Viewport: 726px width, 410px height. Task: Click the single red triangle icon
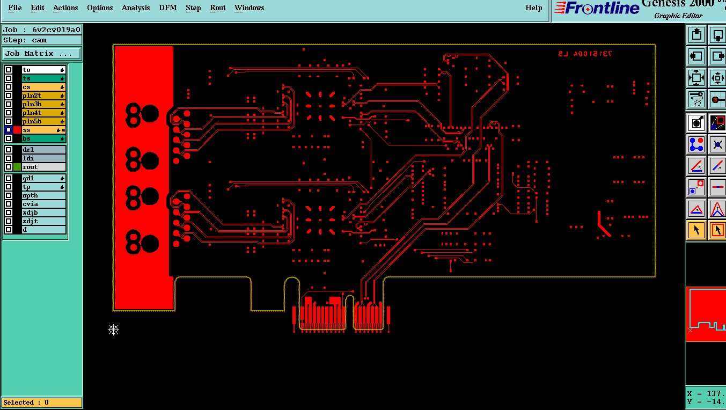tap(696, 209)
